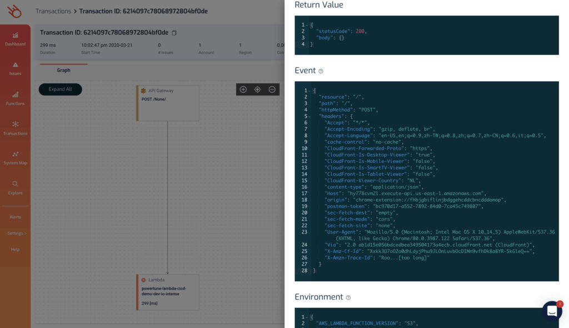Open Dashboard from the sidebar
The width and height of the screenshot is (569, 328).
pos(15,38)
